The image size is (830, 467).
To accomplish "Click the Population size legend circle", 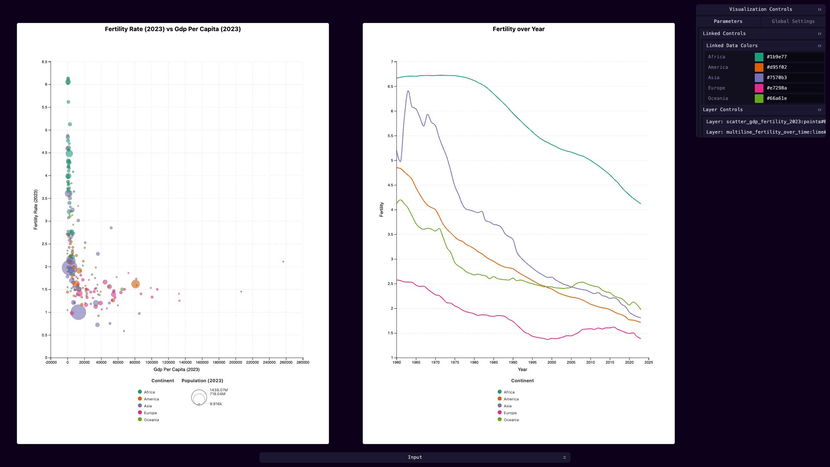I will click(x=199, y=397).
